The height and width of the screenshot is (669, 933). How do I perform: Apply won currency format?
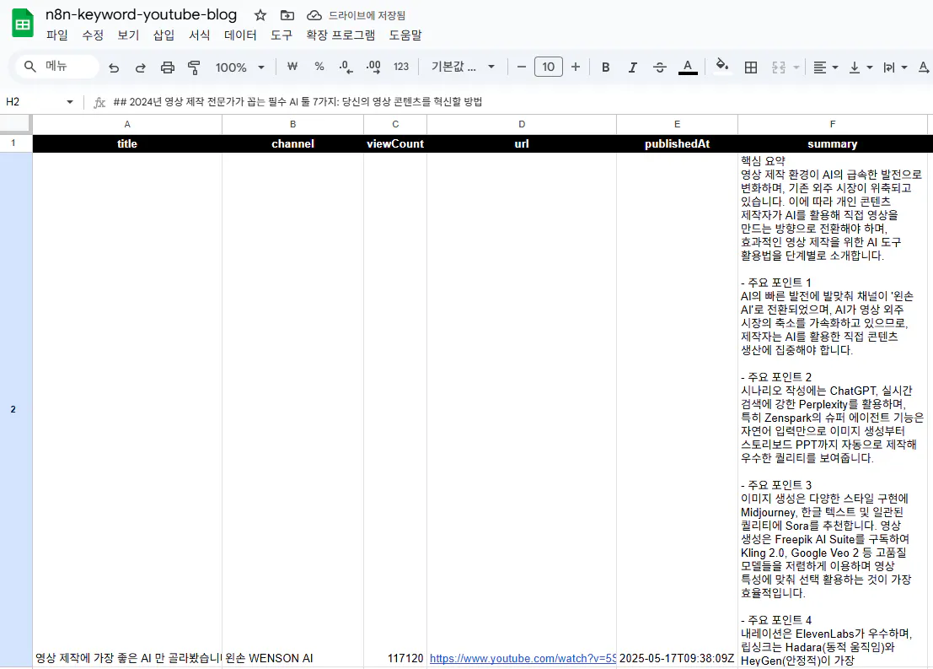click(292, 67)
